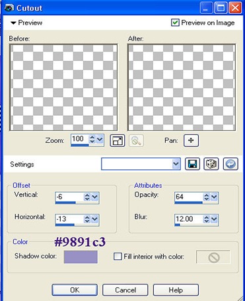
Task: Click the reset to default arrow icon
Action: (x=230, y=164)
